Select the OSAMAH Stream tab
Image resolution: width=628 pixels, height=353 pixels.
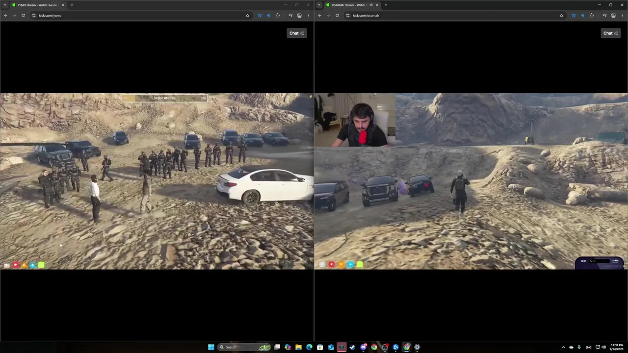click(x=351, y=5)
